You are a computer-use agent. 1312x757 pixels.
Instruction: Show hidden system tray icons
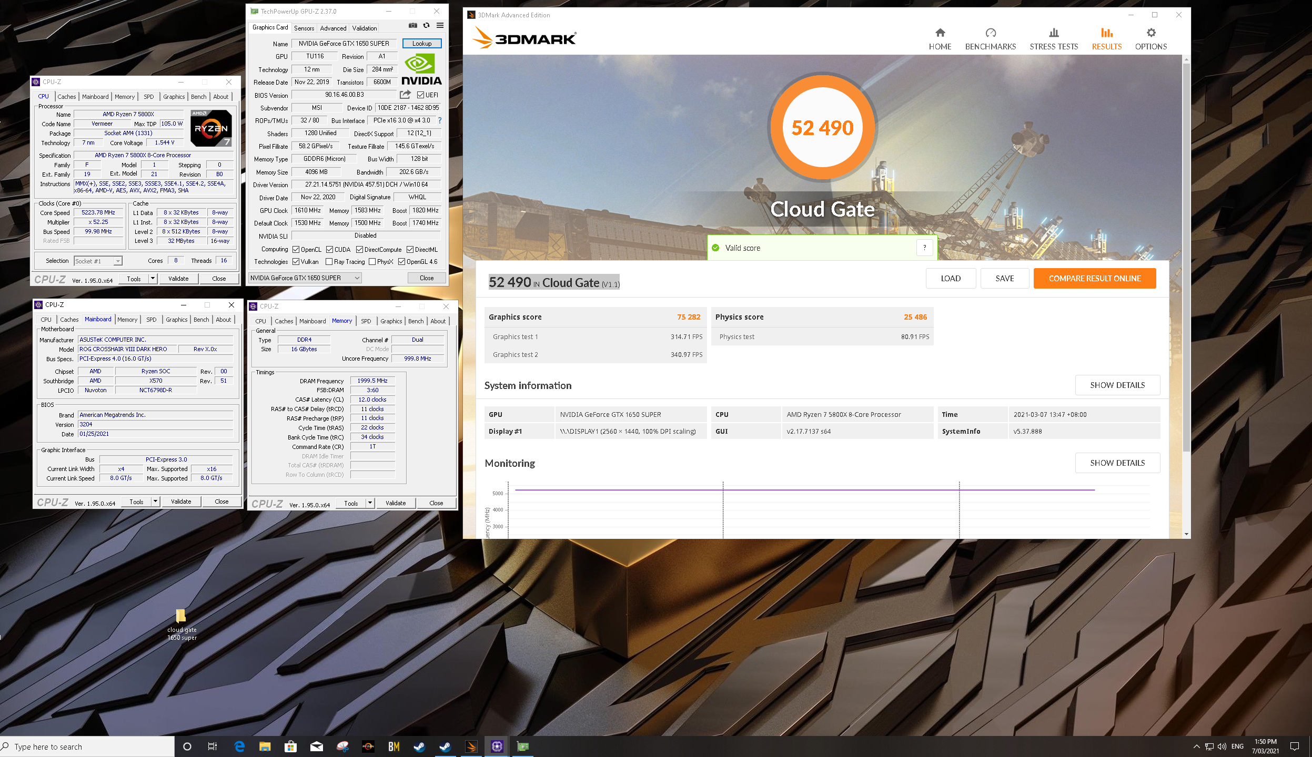point(1197,746)
